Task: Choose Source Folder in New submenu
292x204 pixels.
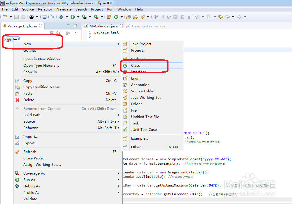Action: pyautogui.click(x=152, y=91)
